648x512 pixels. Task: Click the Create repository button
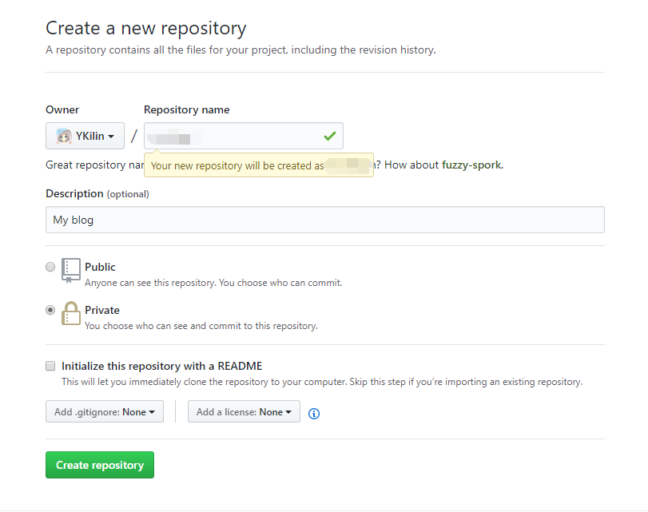(x=100, y=465)
